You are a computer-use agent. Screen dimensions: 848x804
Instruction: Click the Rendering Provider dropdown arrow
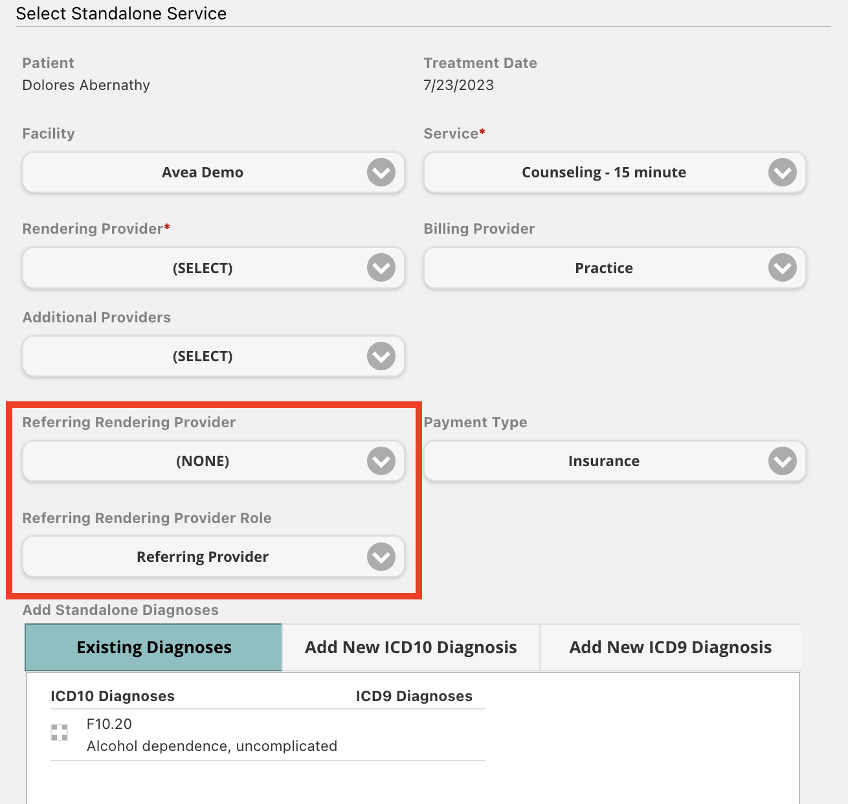click(381, 268)
